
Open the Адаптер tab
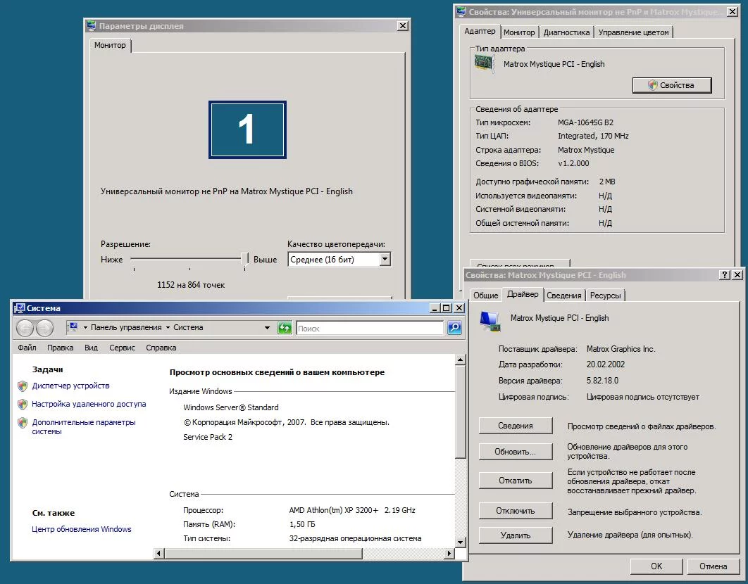click(480, 31)
